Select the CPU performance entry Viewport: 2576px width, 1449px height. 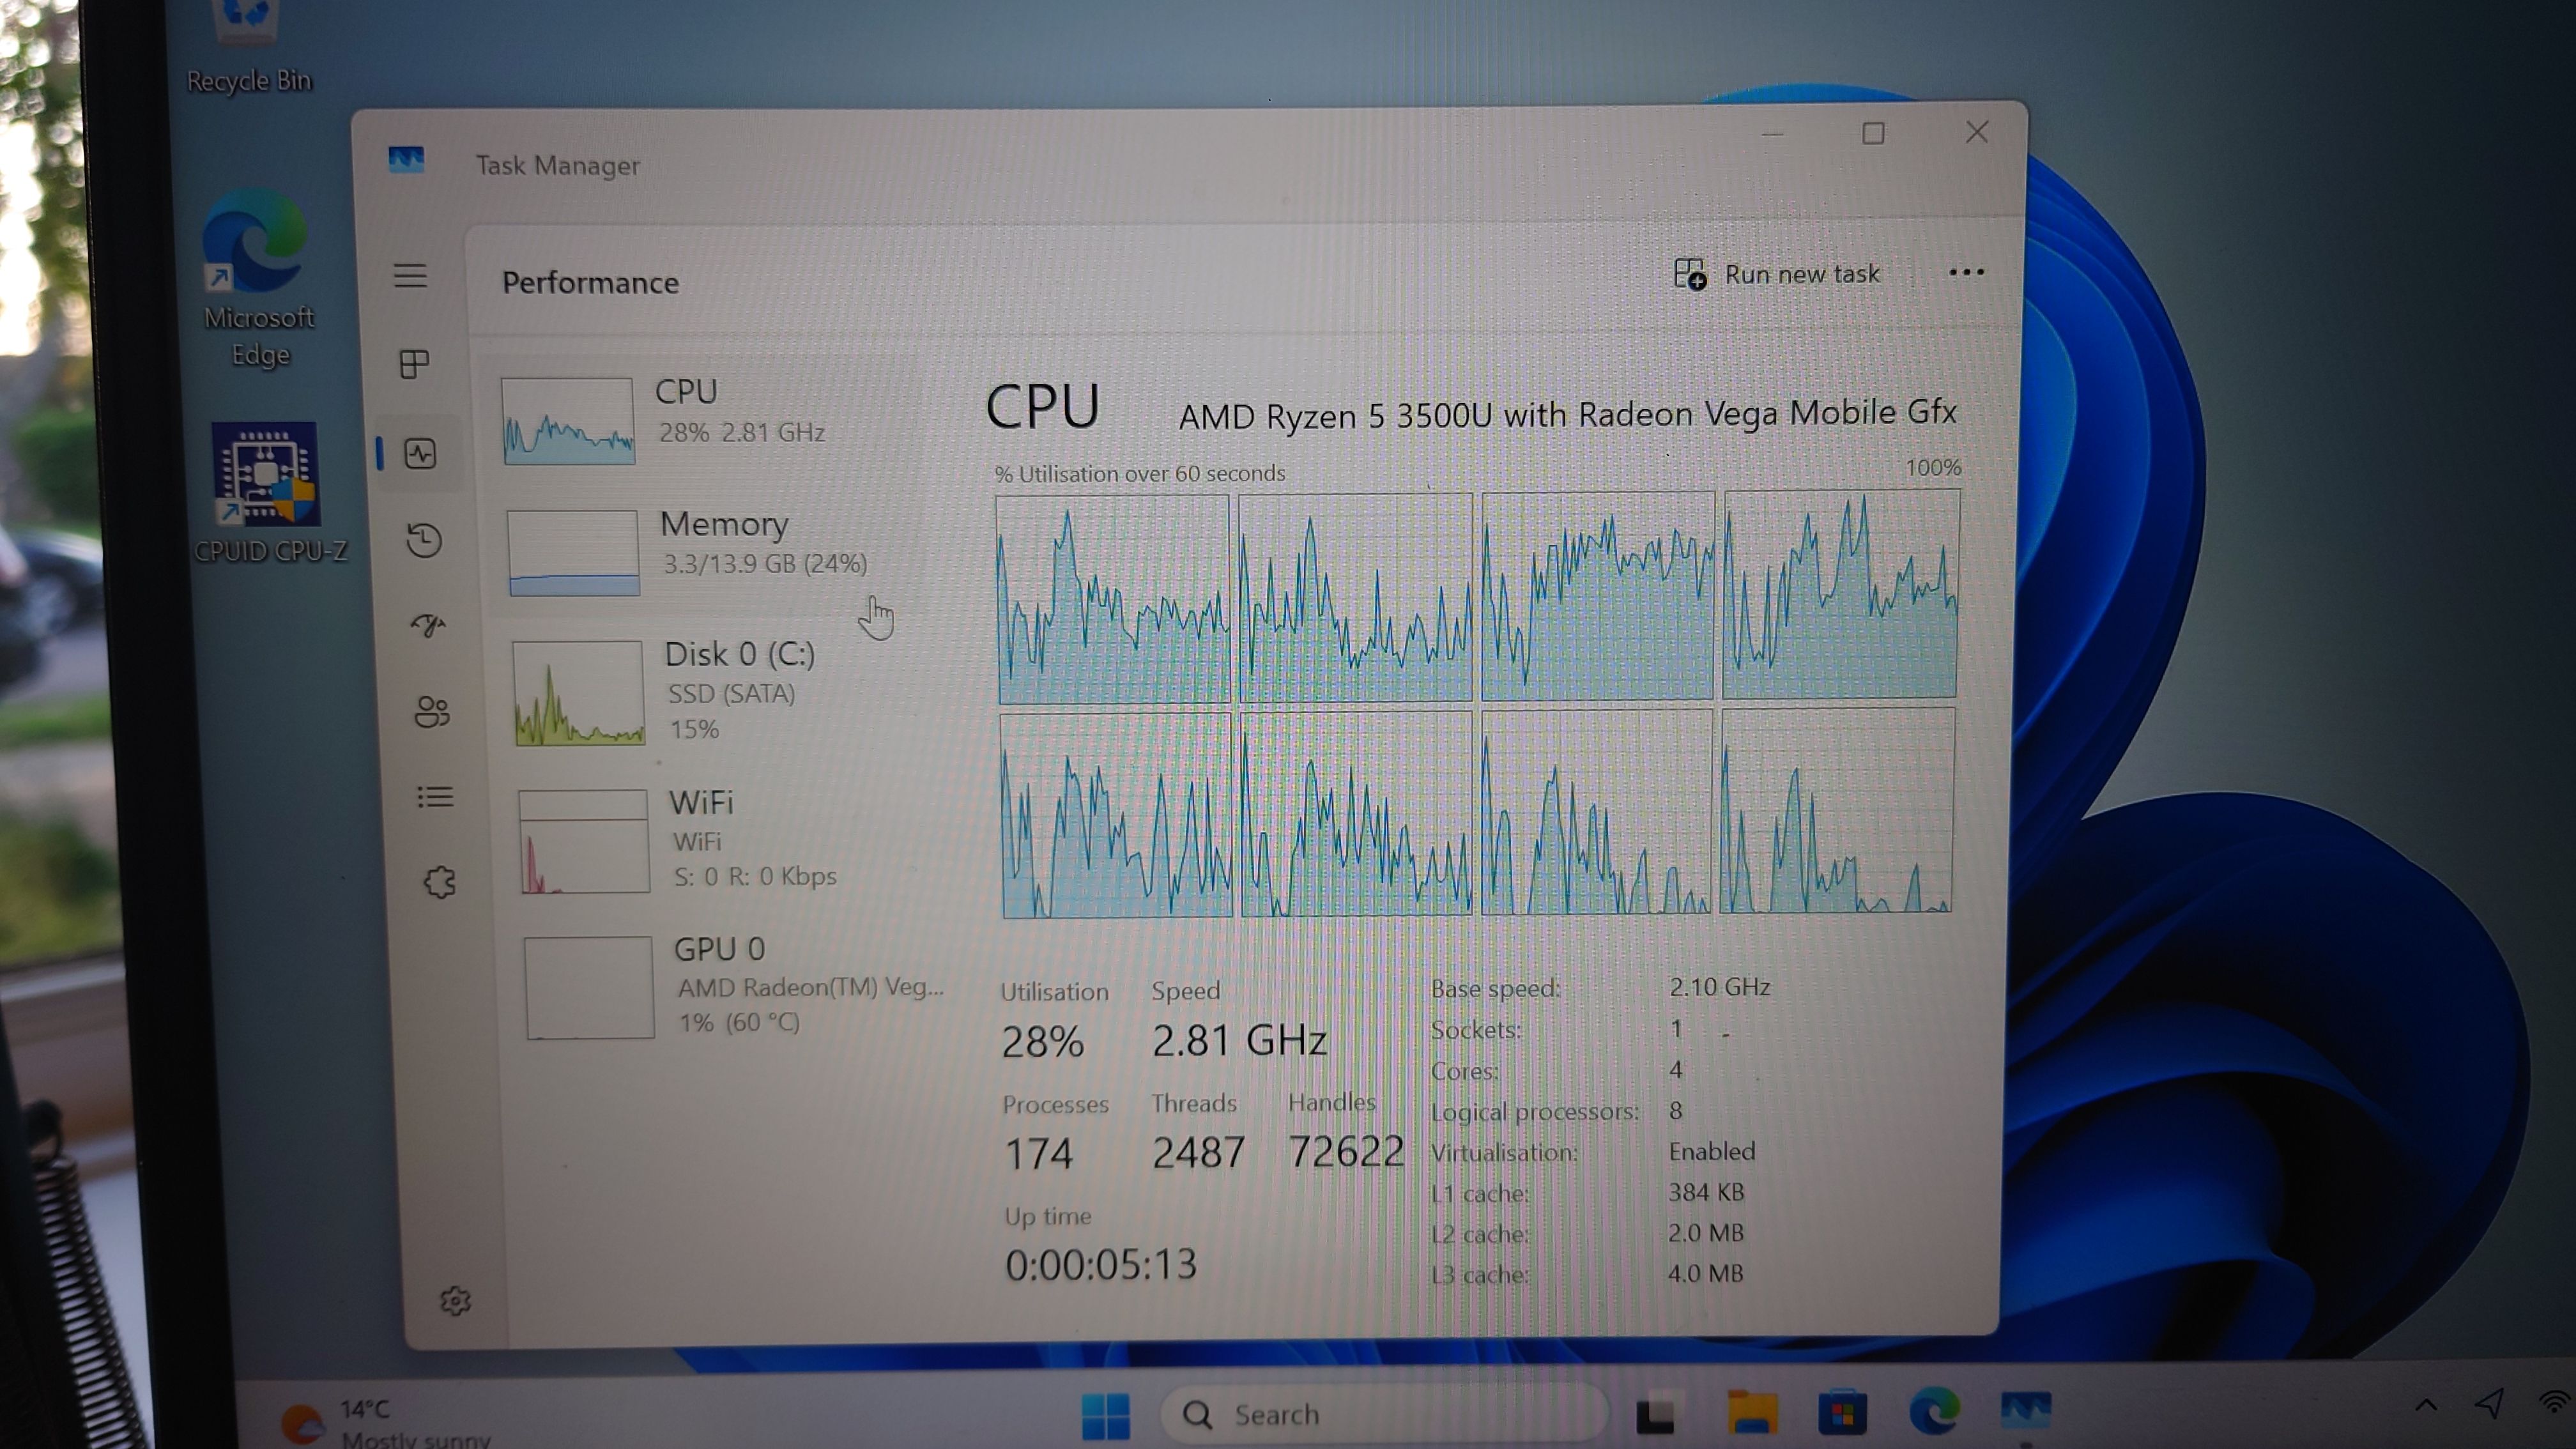point(700,420)
